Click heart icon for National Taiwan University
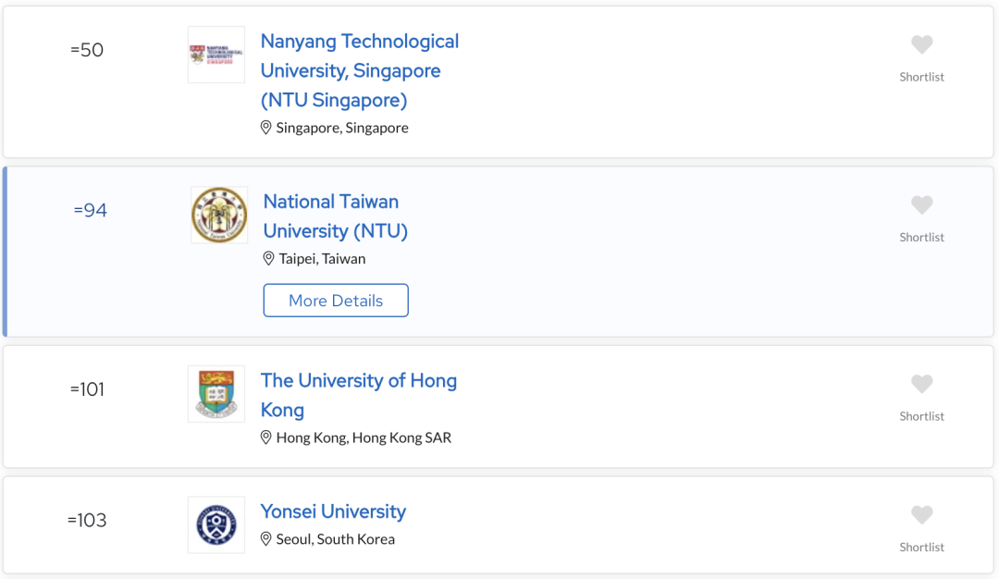The height and width of the screenshot is (579, 999). click(x=921, y=205)
